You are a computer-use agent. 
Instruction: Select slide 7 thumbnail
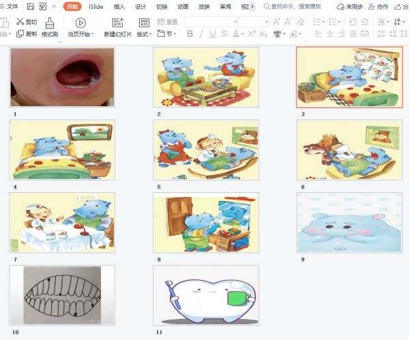[x=62, y=223]
